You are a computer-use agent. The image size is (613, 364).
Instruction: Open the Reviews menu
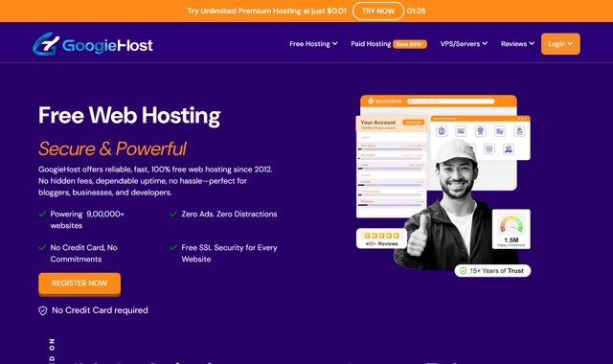click(x=517, y=44)
